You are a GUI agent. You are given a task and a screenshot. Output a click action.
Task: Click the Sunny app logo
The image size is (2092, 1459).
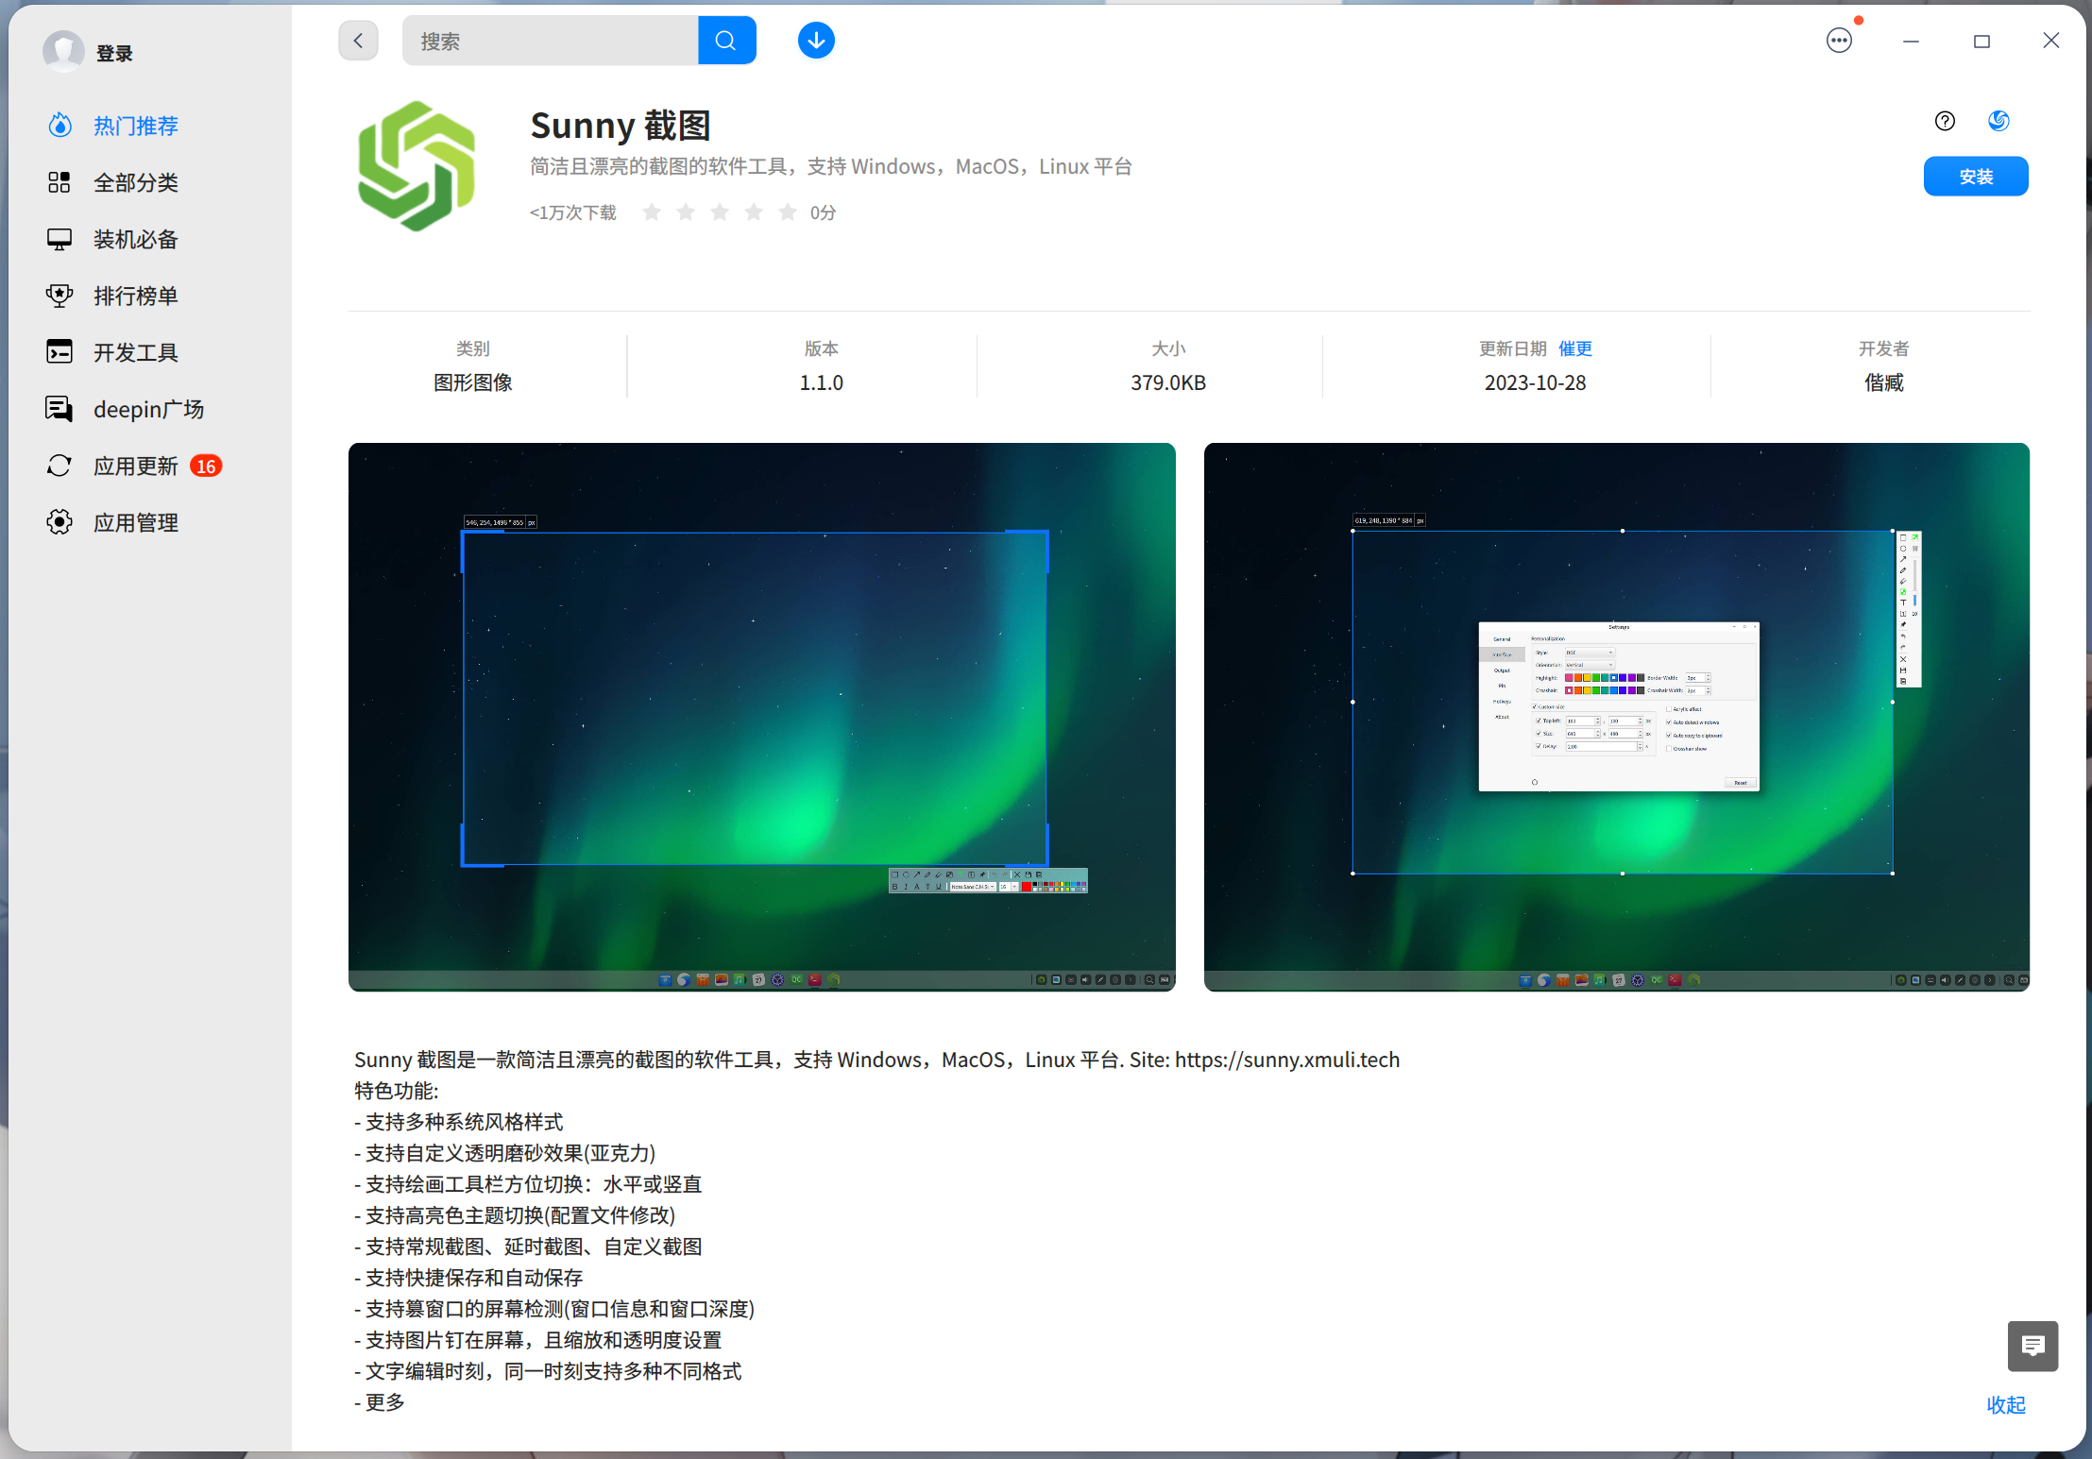click(417, 167)
